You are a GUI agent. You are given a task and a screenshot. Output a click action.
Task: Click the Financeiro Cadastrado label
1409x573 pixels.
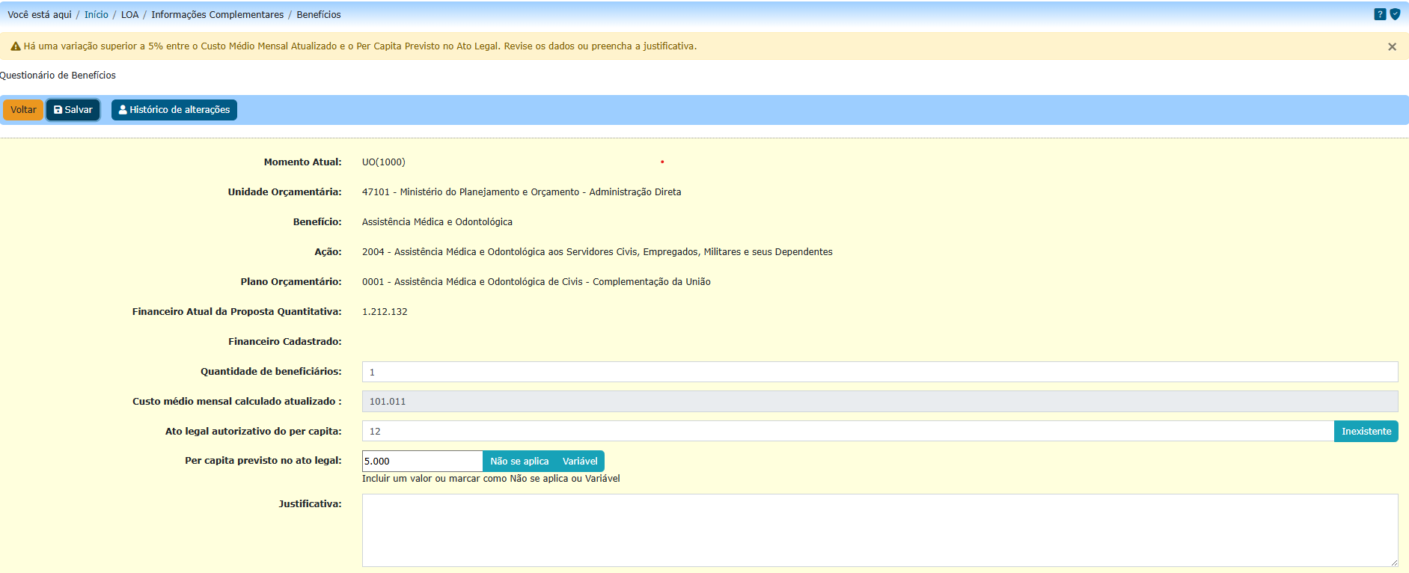coord(285,342)
